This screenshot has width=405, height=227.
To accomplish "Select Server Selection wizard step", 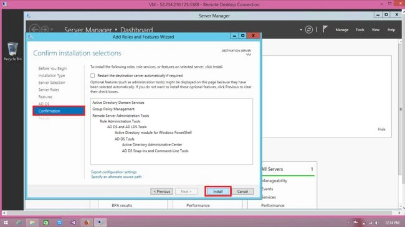I will [x=52, y=83].
